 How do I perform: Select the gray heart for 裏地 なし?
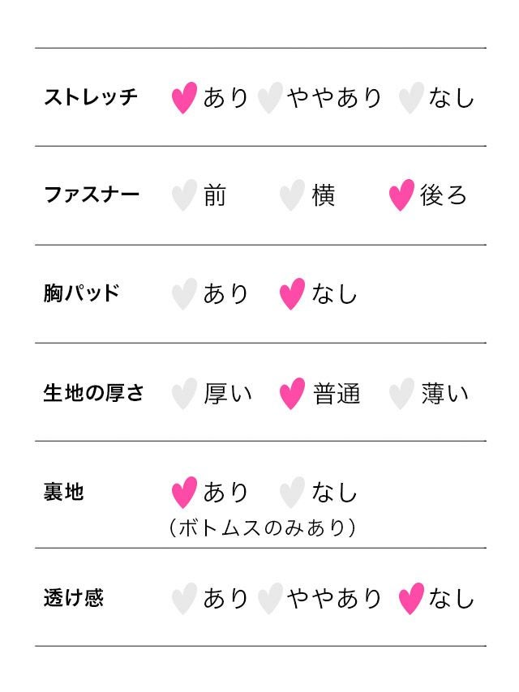292,492
